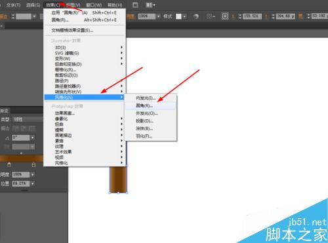
Task: Open the stroke weight dropdown at the left
Action: point(34,16)
